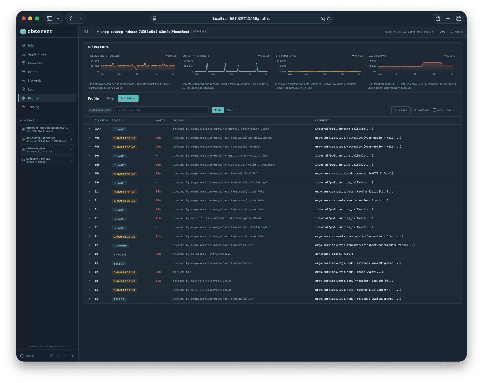Expand the RUNNING goroutine row
This screenshot has width=483, height=383.
pos(89,245)
